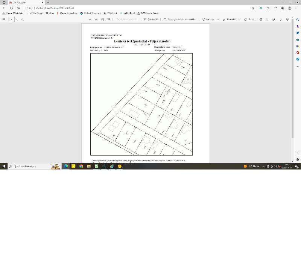
Task: Open File Explorer from the taskbar
Action: point(89,166)
